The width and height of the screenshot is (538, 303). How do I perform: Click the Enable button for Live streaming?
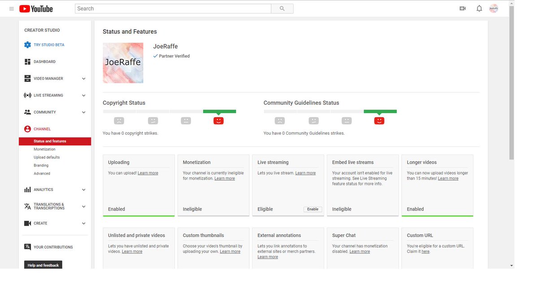pos(313,209)
